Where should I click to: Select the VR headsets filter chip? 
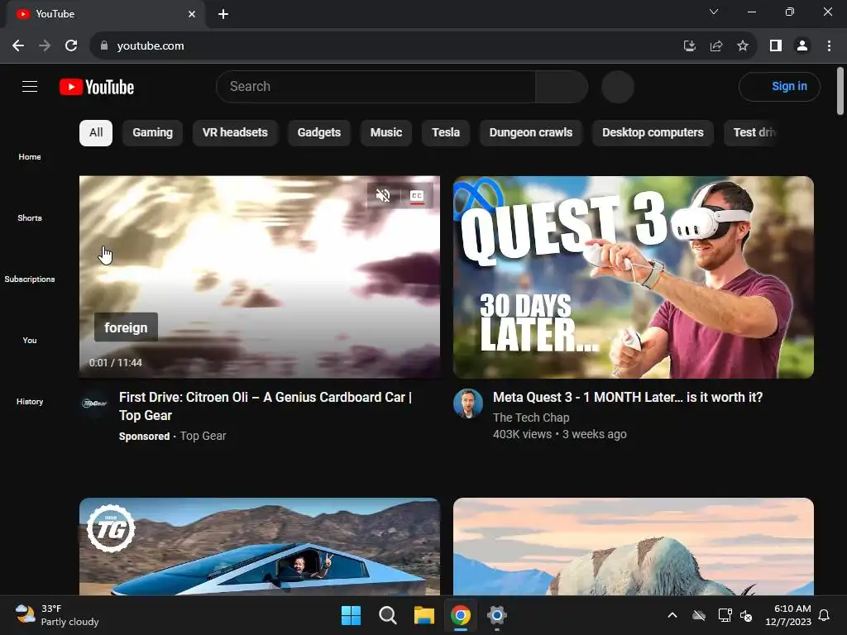[235, 133]
